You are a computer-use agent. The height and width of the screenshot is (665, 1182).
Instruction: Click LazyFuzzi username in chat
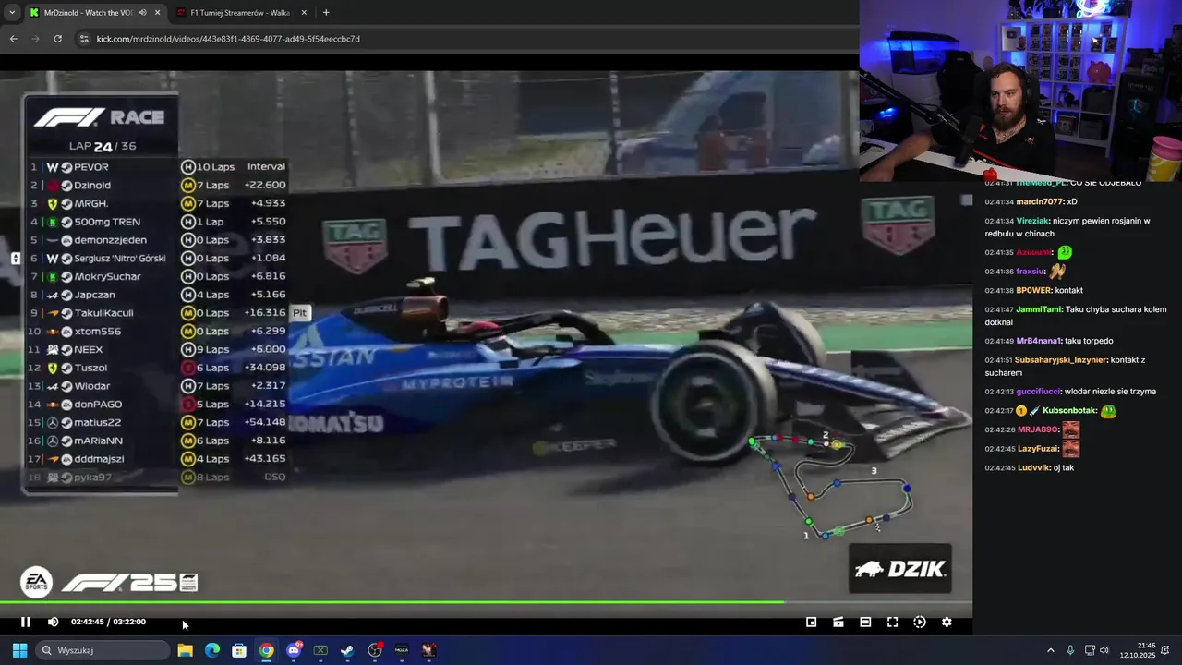click(x=1038, y=449)
